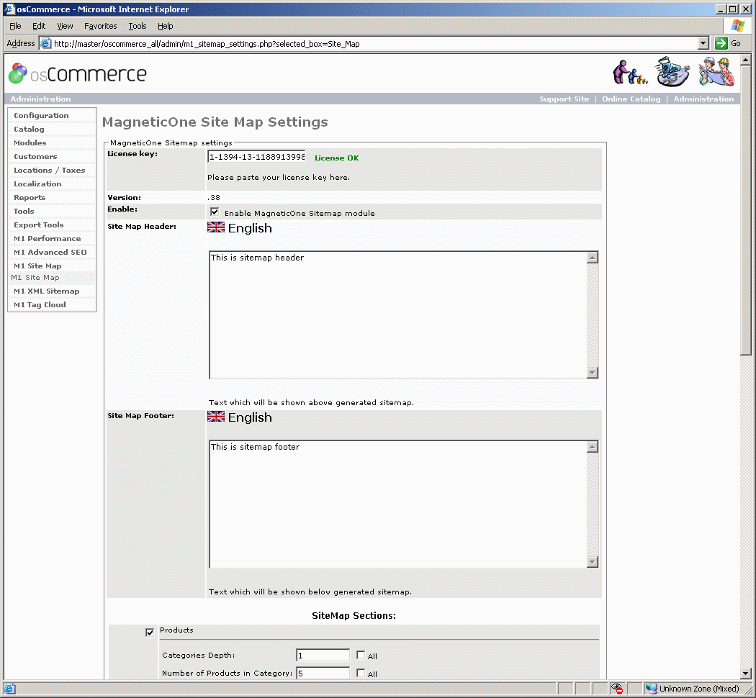Open the Support Site link
Viewport: 756px width, 698px height.
point(564,99)
